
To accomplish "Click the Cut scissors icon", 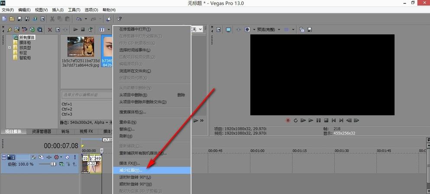I will [x=52, y=19].
